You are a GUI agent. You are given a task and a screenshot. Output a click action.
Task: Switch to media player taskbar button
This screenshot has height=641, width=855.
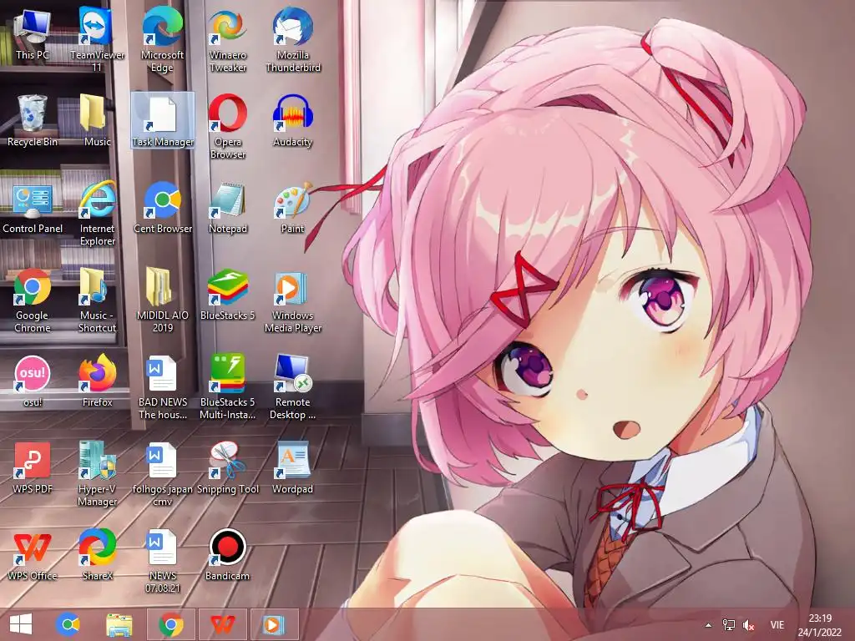click(274, 624)
